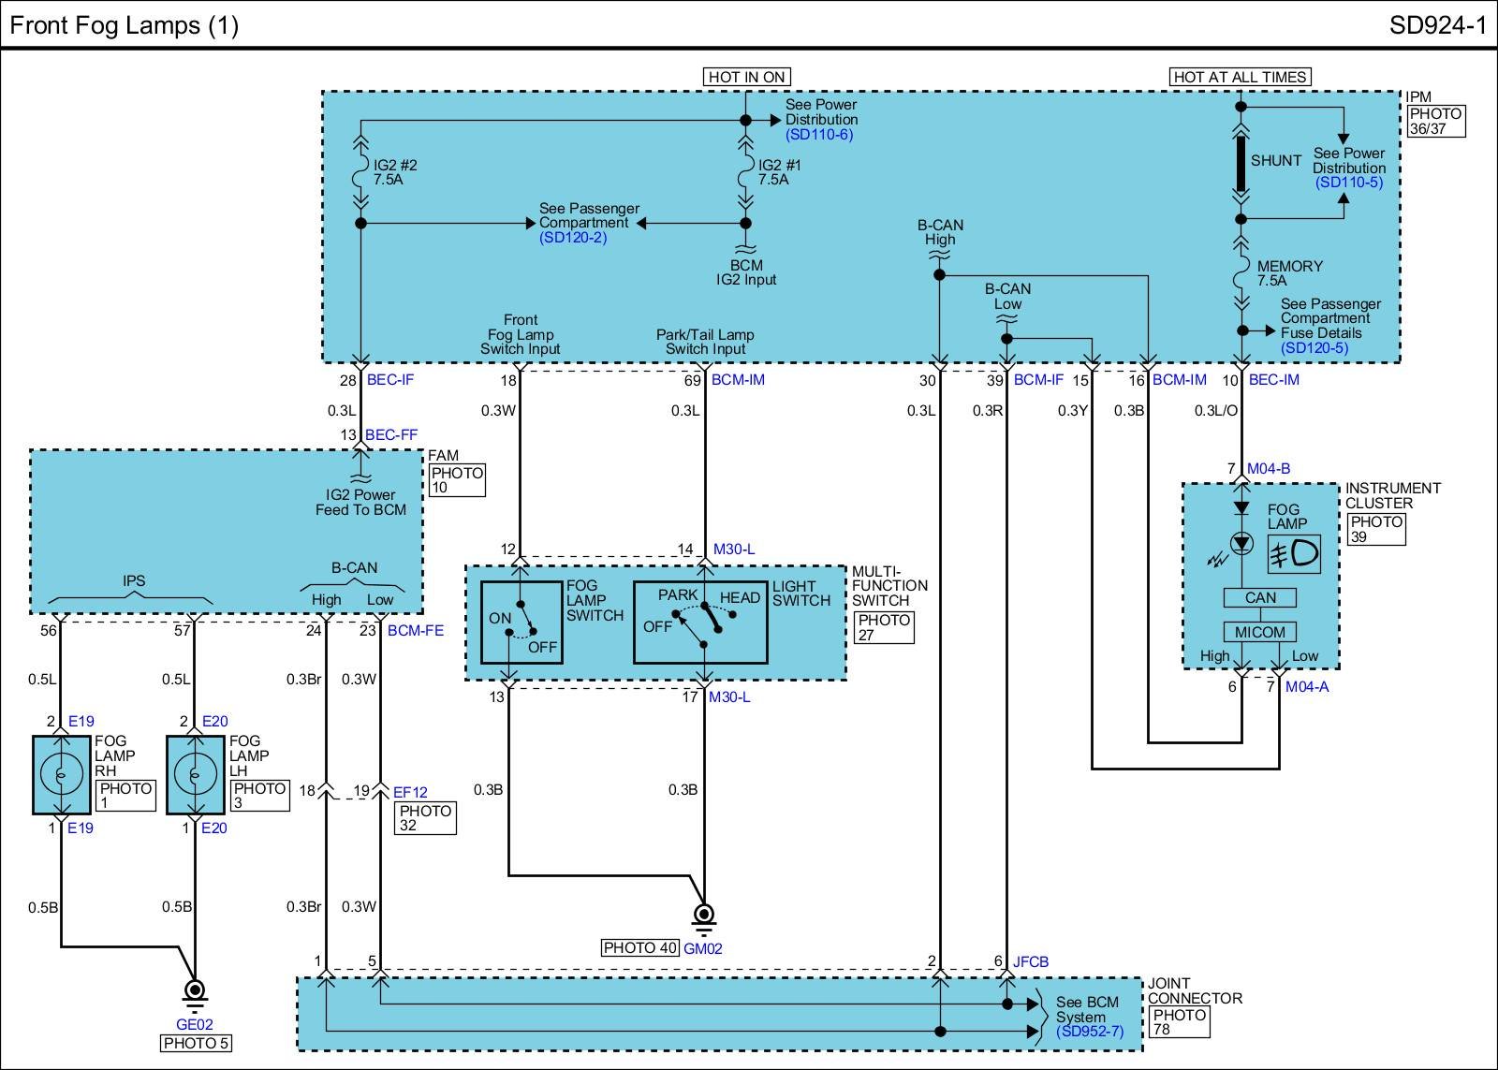The image size is (1498, 1070).
Task: Click the GE02 ground symbol
Action: click(195, 990)
